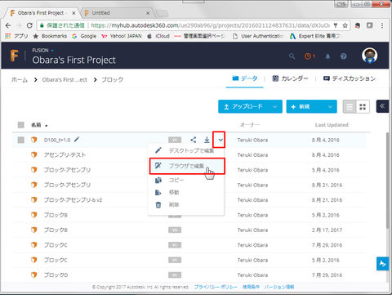Download the D100_t=1.0 file
This screenshot has width=392, height=295.
pyautogui.click(x=207, y=140)
